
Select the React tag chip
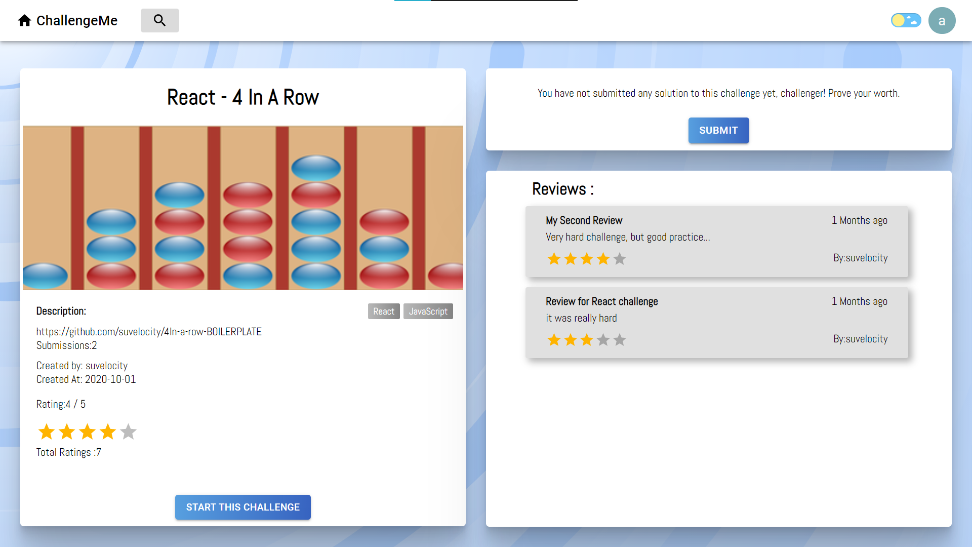tap(384, 311)
